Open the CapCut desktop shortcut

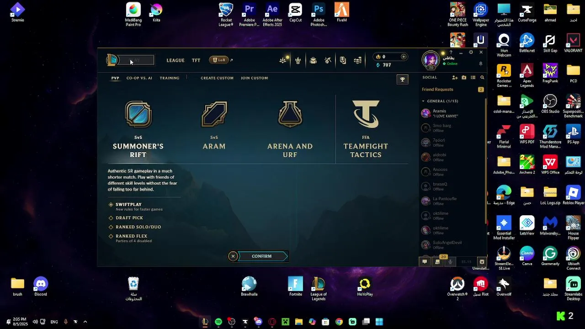click(x=296, y=12)
